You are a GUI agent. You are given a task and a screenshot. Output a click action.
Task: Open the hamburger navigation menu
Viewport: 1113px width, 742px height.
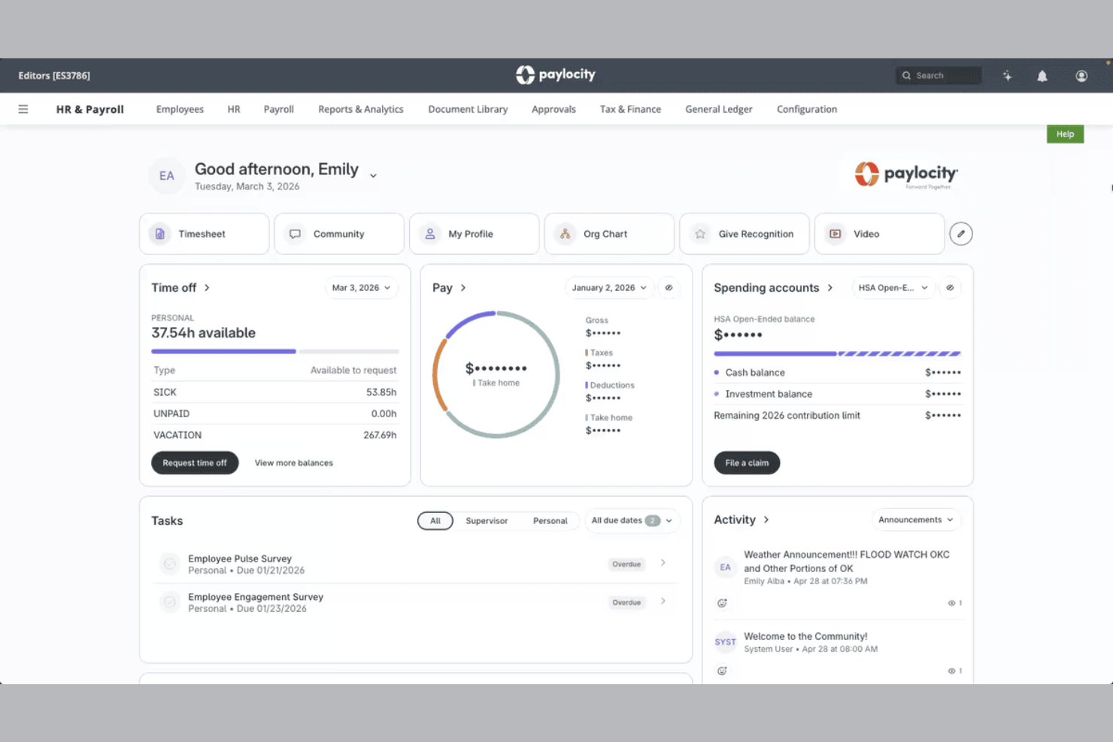coord(23,109)
